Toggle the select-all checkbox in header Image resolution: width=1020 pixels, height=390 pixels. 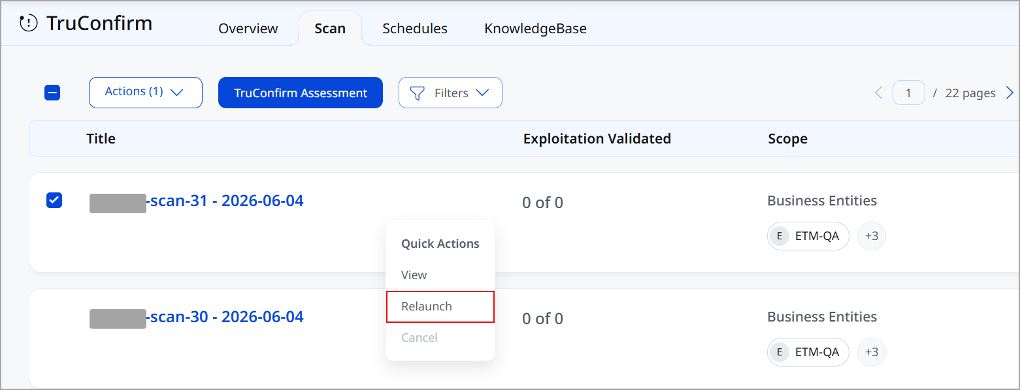coord(52,93)
